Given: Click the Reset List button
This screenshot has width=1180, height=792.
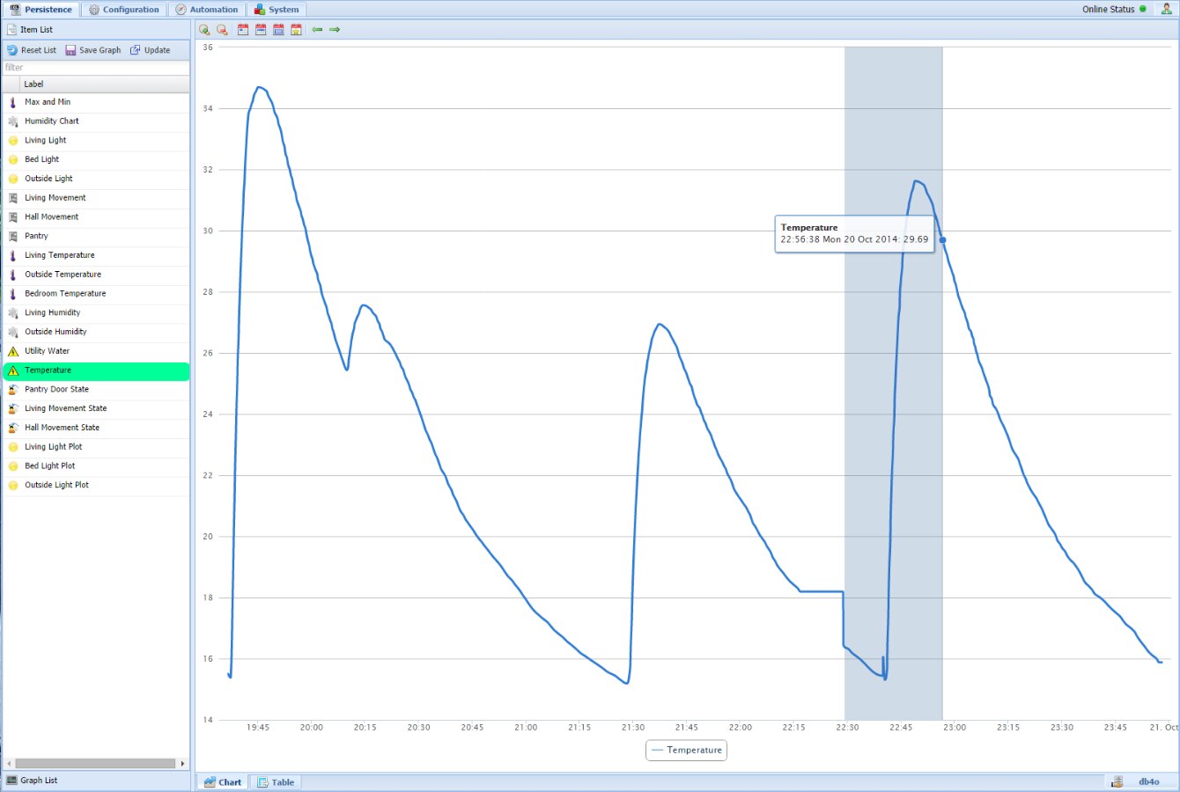Looking at the screenshot, I should 32,50.
